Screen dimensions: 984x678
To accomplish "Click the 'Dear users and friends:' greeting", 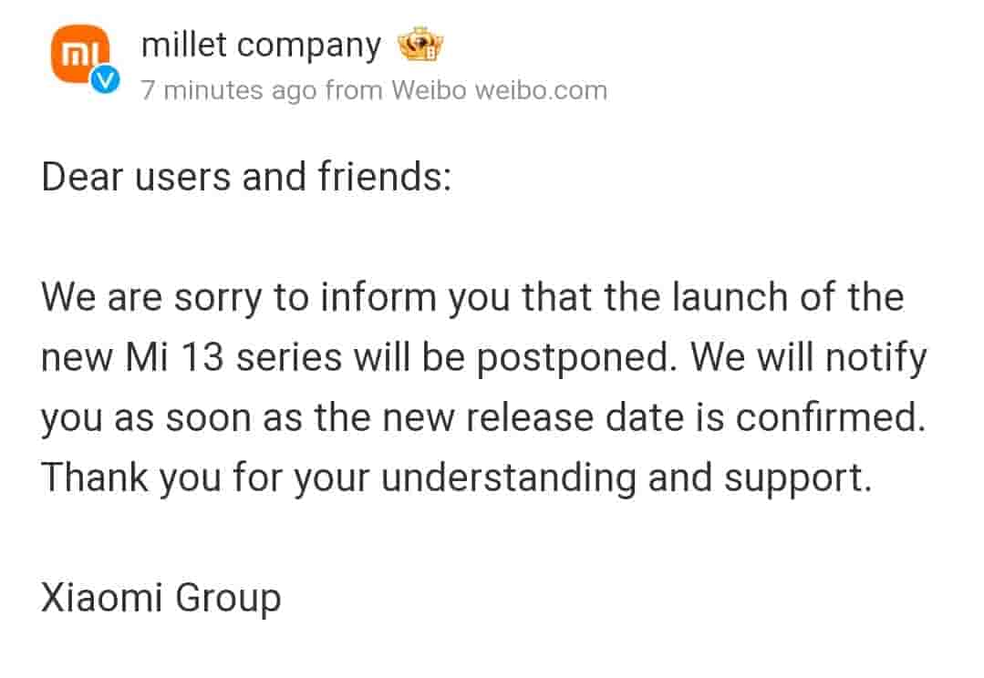I will coord(246,177).
